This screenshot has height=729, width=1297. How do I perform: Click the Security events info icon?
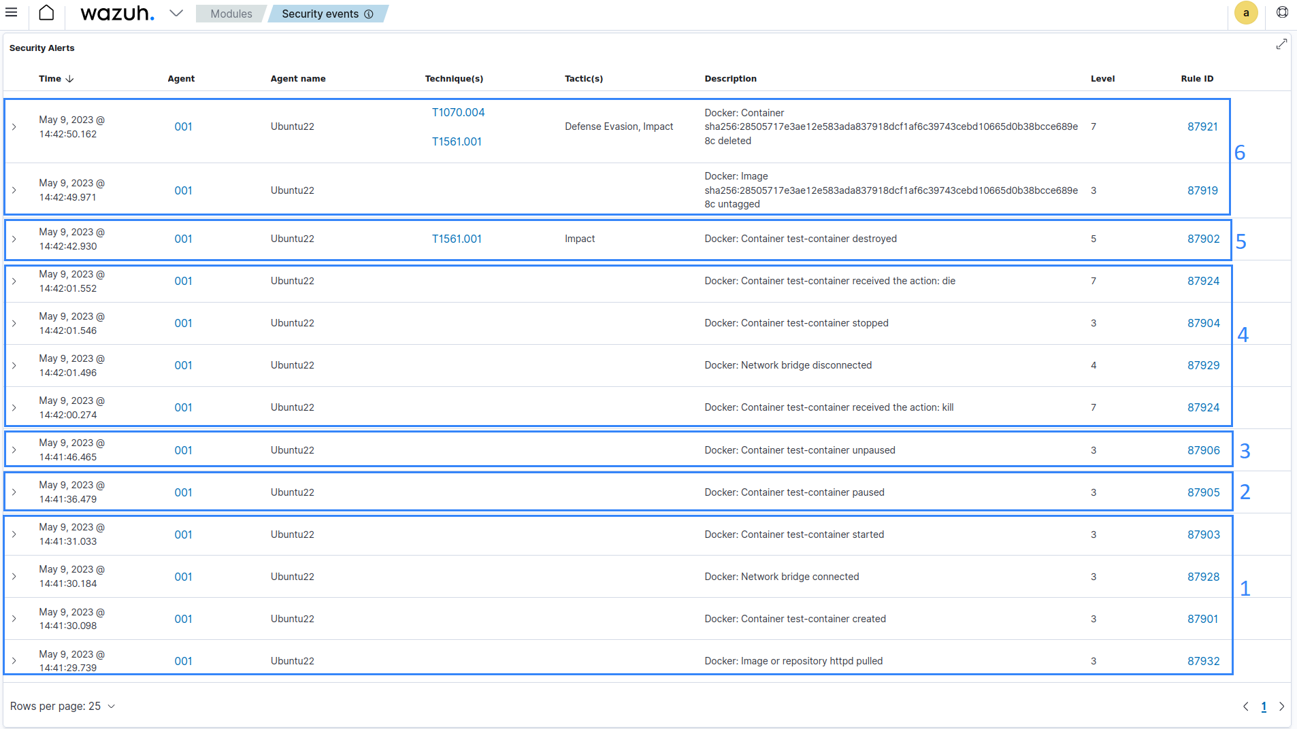(369, 14)
